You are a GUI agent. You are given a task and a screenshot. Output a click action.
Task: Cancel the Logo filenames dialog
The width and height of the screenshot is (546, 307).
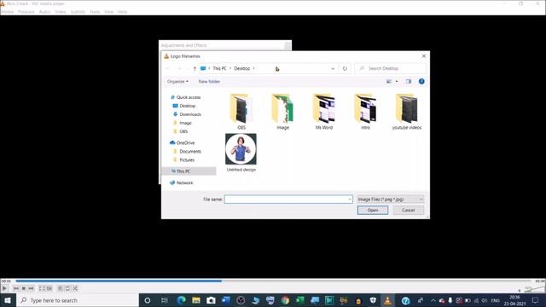click(408, 211)
